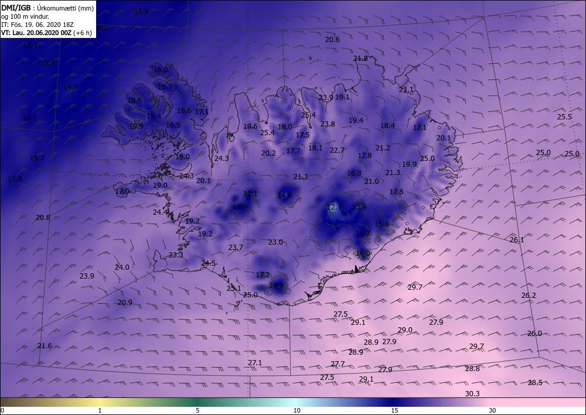Select the IT: Fös. 19. 06. 2020 18Z line
This screenshot has width=586, height=415.
[38, 25]
